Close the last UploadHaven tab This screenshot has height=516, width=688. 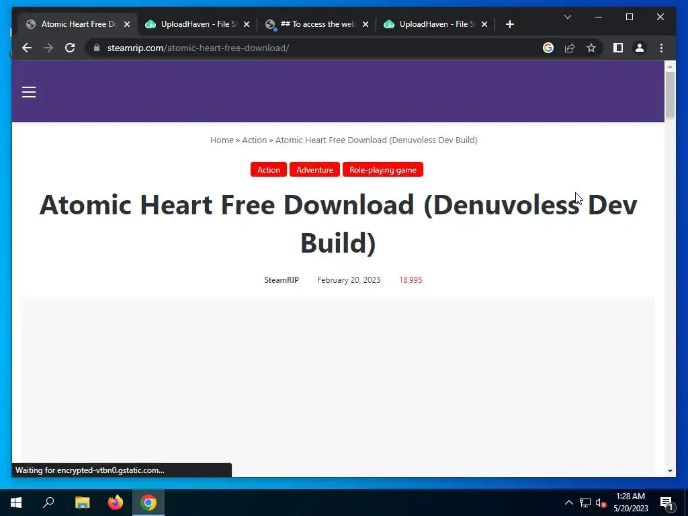click(x=484, y=24)
